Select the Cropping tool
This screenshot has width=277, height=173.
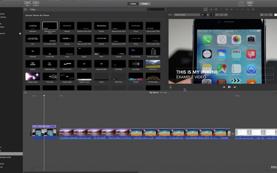[221, 9]
